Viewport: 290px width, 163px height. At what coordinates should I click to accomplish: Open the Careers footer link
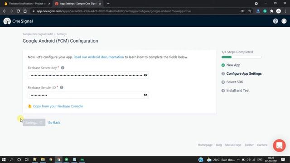pos(262,145)
